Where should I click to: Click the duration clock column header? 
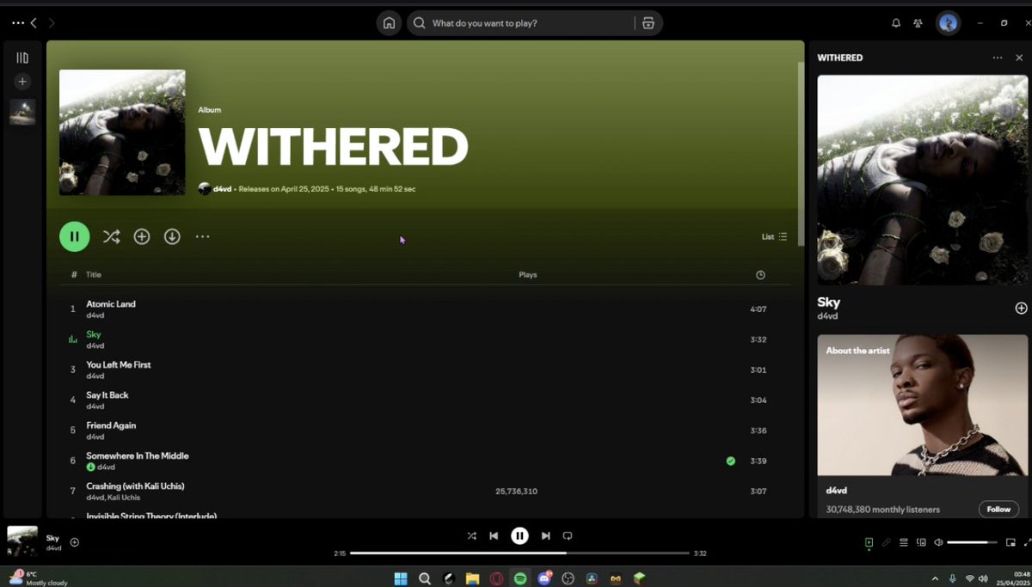tap(760, 275)
